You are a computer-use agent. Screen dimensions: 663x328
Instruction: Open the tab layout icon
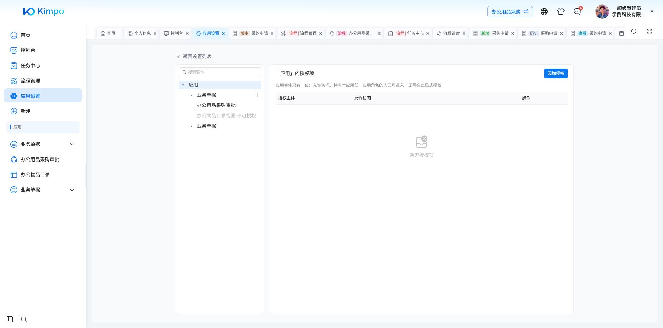coord(622,33)
